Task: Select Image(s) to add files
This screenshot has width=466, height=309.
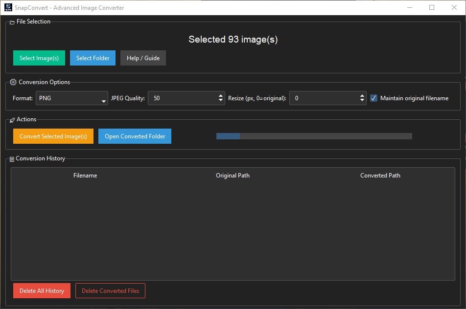Action: [x=39, y=58]
